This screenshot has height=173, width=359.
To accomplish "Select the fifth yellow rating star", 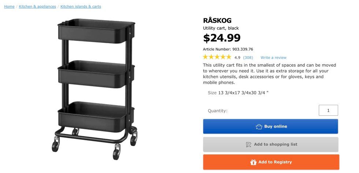I will [229, 57].
